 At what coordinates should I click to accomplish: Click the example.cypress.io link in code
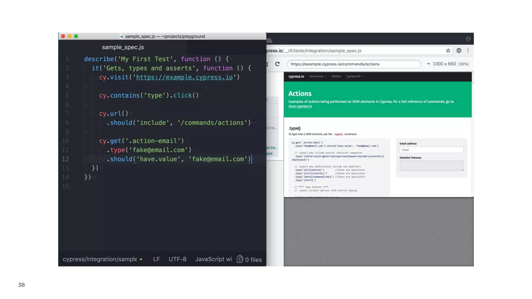(x=184, y=77)
